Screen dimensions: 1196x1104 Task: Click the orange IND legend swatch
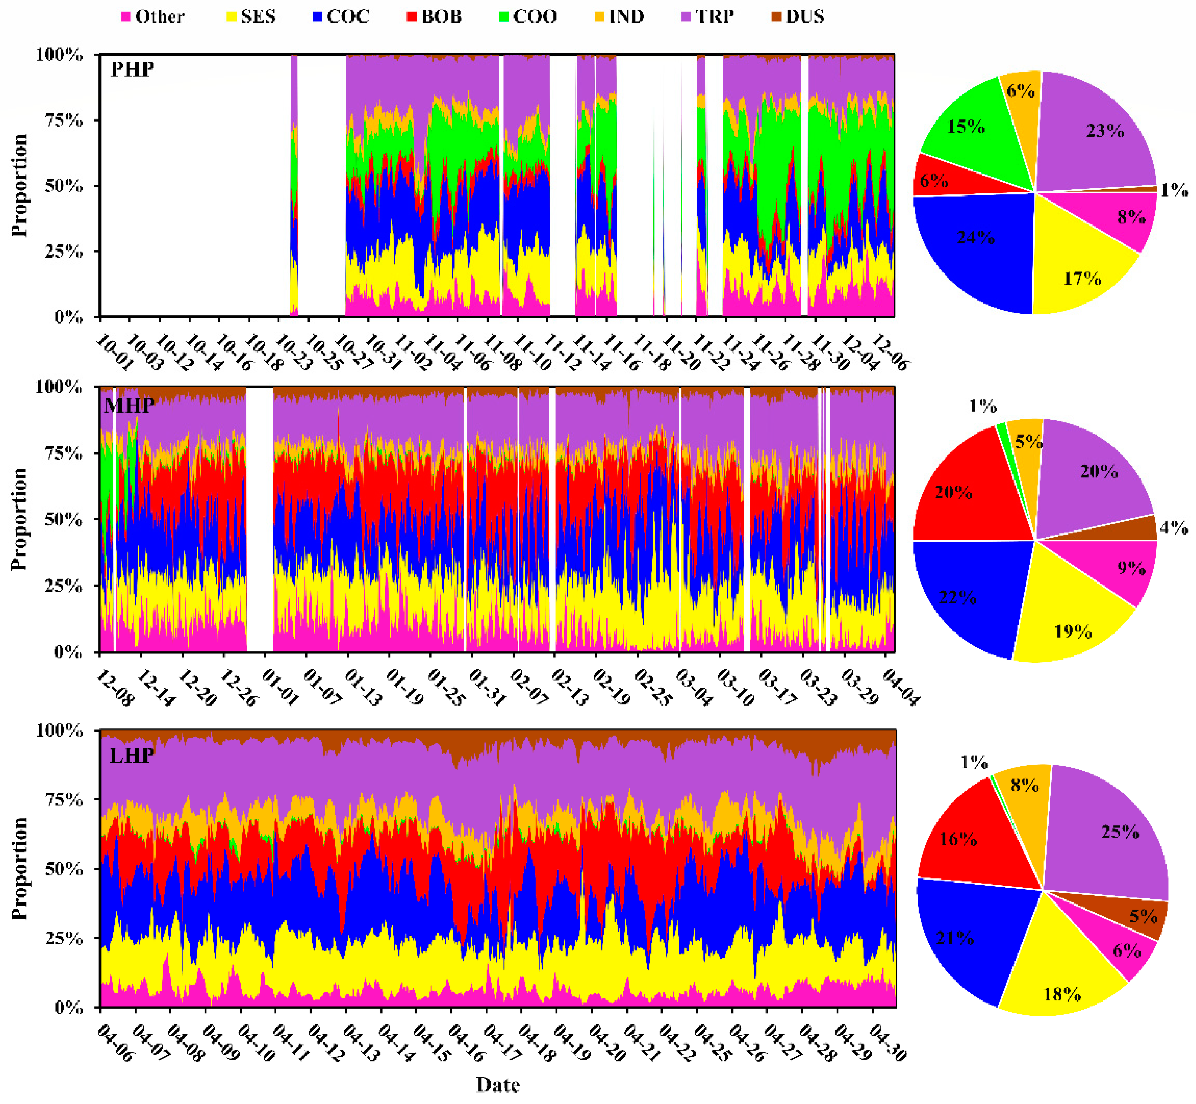(x=599, y=17)
